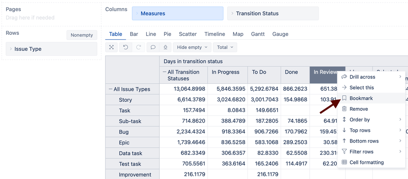Click the undo arrow icon
The width and height of the screenshot is (408, 179).
[126, 47]
